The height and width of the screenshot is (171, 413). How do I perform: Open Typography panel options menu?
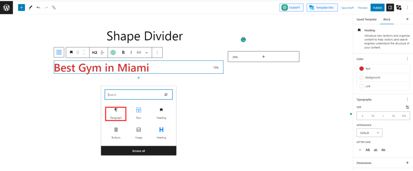(407, 100)
